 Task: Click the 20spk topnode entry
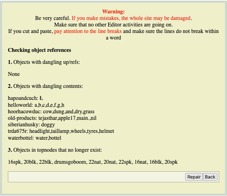(171, 162)
